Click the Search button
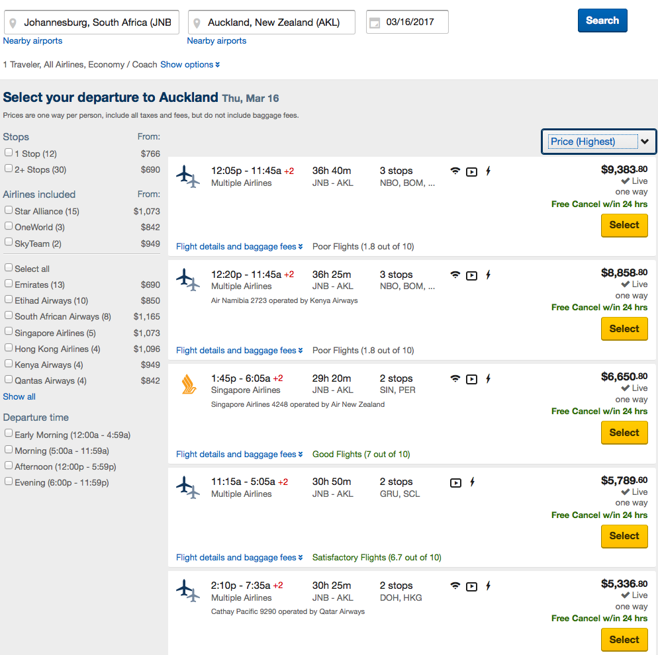Viewport: 658px width, 655px height. 602,21
